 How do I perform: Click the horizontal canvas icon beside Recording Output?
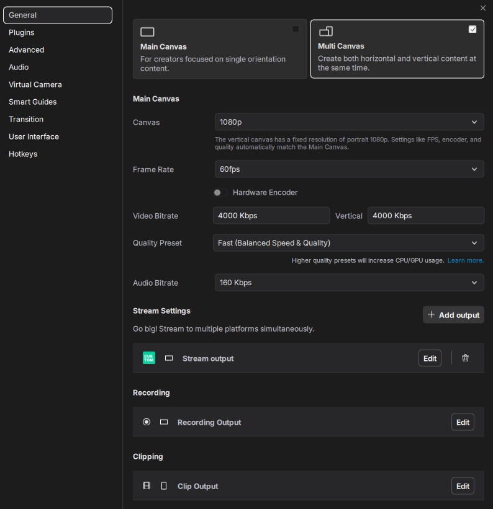click(164, 422)
